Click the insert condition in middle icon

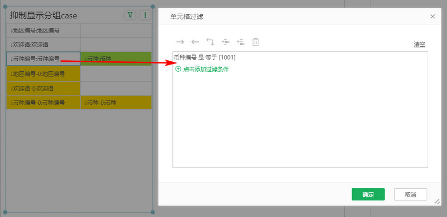225,42
